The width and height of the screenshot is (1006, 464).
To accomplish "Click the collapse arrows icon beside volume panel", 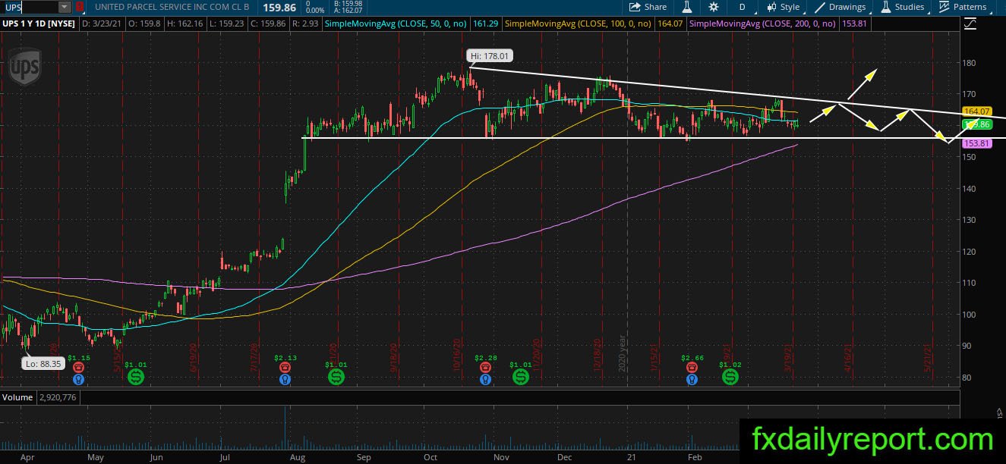I will (998, 412).
